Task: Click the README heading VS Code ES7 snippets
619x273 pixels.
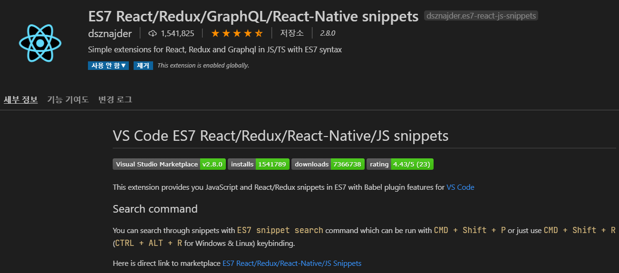Action: click(x=280, y=136)
